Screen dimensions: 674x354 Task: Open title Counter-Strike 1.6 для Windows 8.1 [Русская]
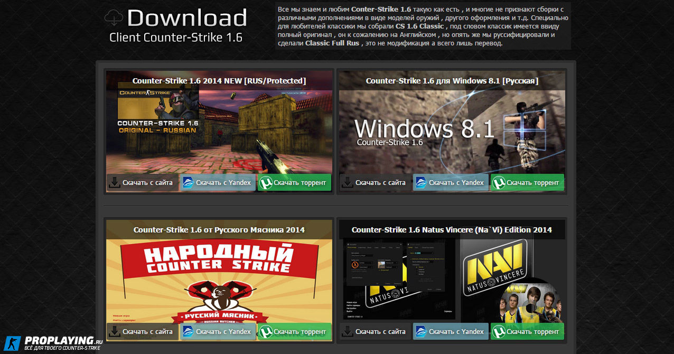pos(452,81)
